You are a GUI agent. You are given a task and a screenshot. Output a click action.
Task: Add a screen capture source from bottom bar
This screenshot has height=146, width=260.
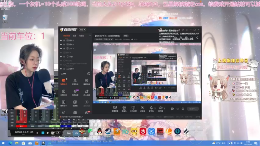(115, 109)
